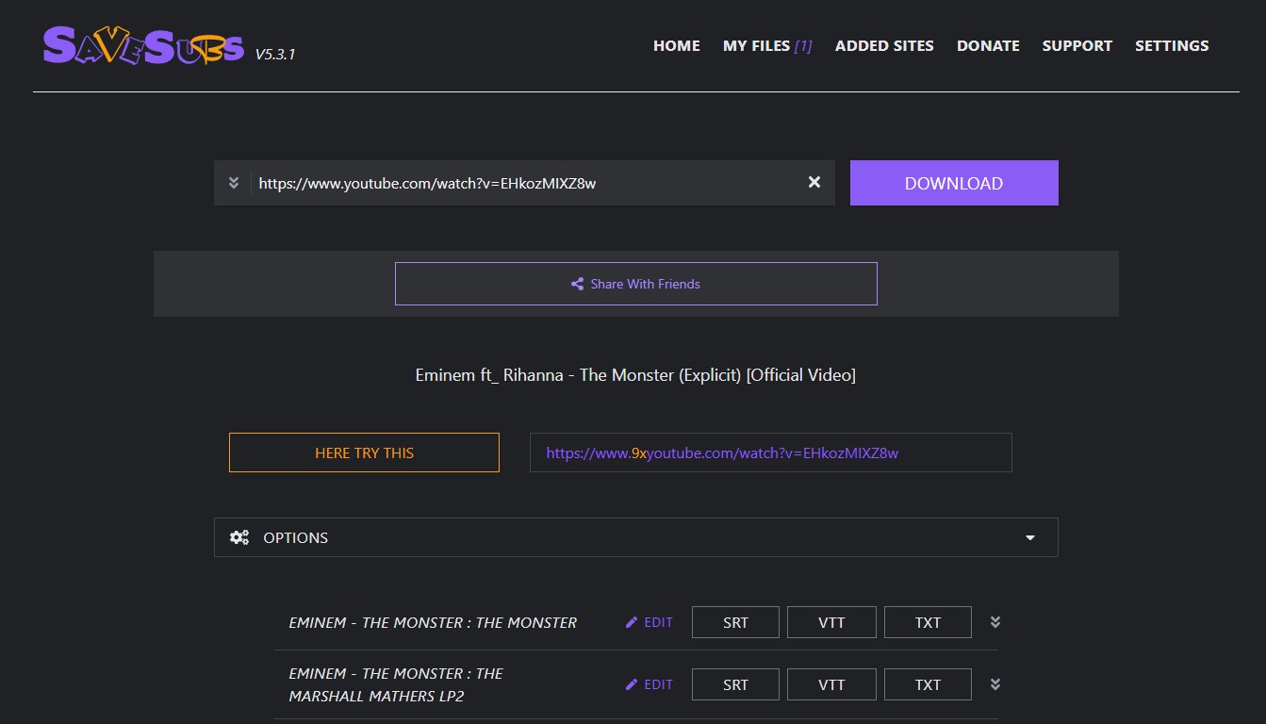
Task: Expand more formats for THE MONSTER row
Action: (995, 622)
